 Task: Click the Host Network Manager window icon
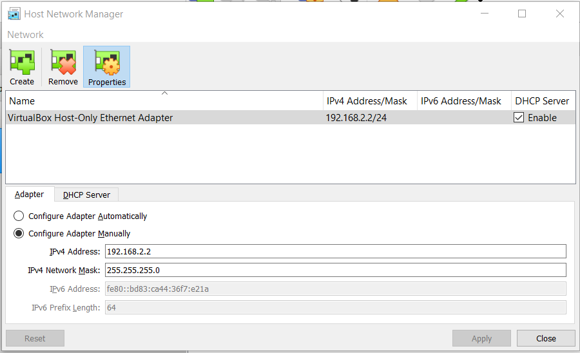(14, 14)
